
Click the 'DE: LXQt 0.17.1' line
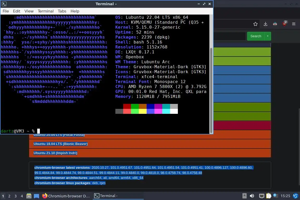point(135,52)
